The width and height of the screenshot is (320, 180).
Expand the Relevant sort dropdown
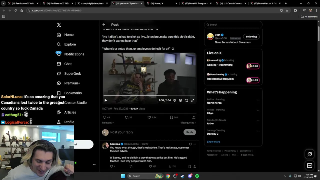[108, 123]
